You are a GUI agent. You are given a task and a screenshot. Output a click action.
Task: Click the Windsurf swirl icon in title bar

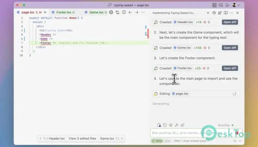coord(227,5)
